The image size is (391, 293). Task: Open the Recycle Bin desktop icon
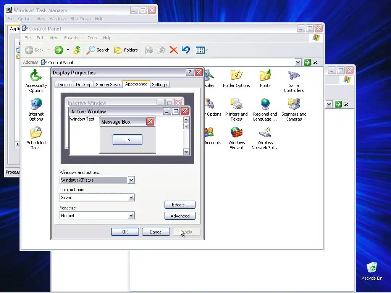click(372, 271)
